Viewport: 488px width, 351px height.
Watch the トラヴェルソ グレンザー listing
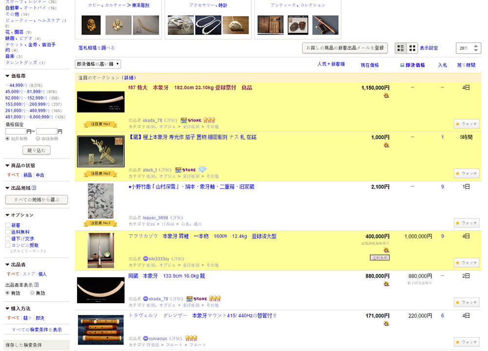pos(467,342)
